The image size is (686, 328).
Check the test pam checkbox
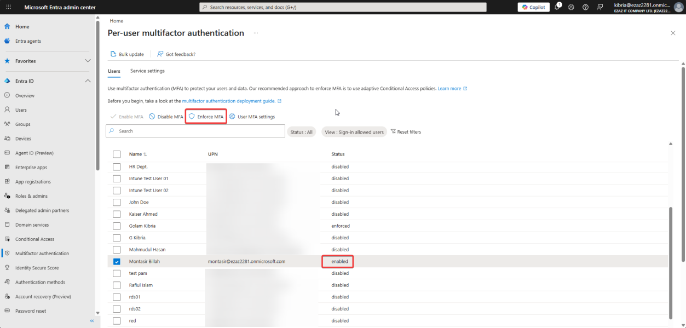(x=117, y=273)
